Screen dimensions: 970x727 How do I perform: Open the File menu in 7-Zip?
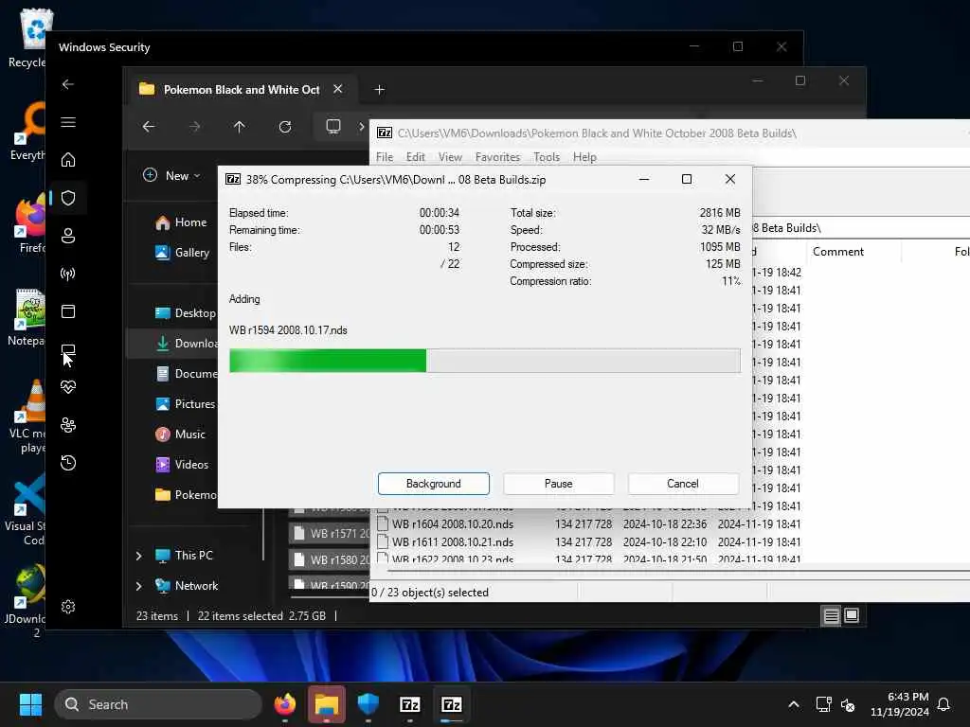coord(385,157)
